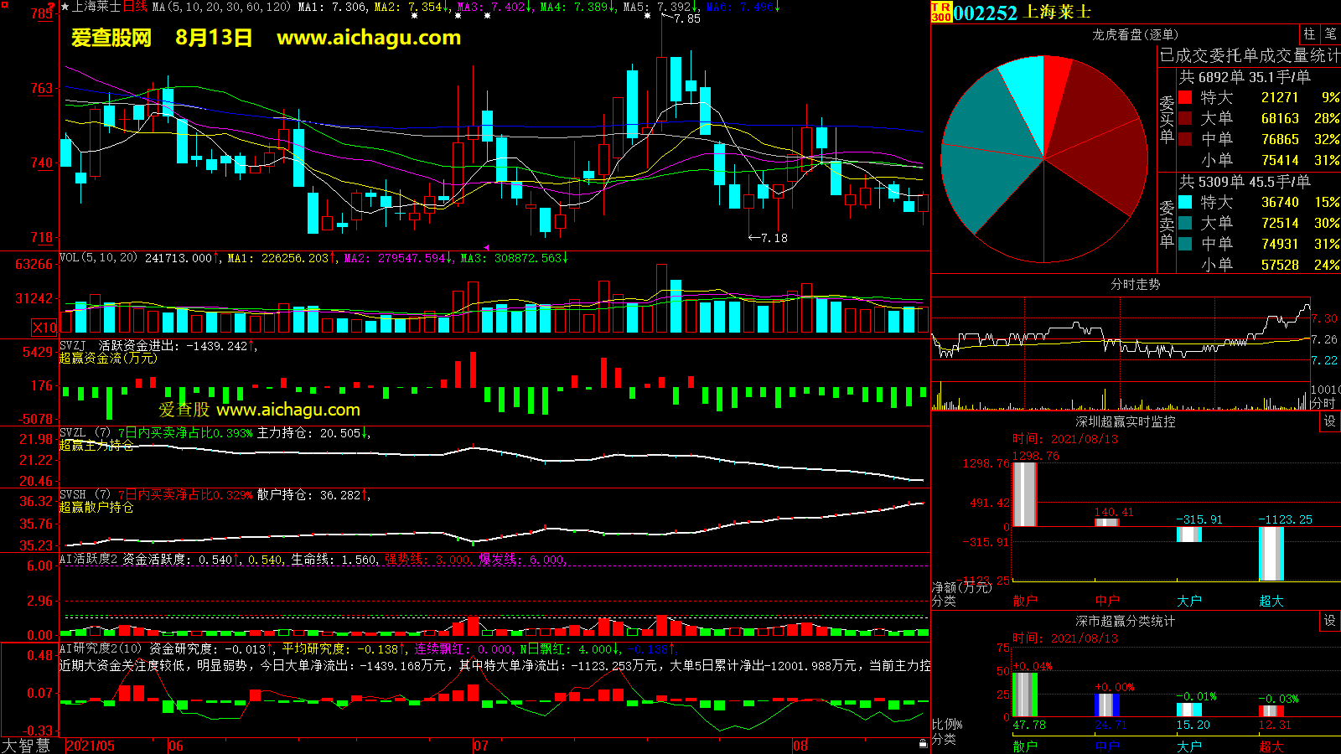The height and width of the screenshot is (754, 1341).
Task: Click the lock icon at bottom-right of chart
Action: click(x=923, y=743)
